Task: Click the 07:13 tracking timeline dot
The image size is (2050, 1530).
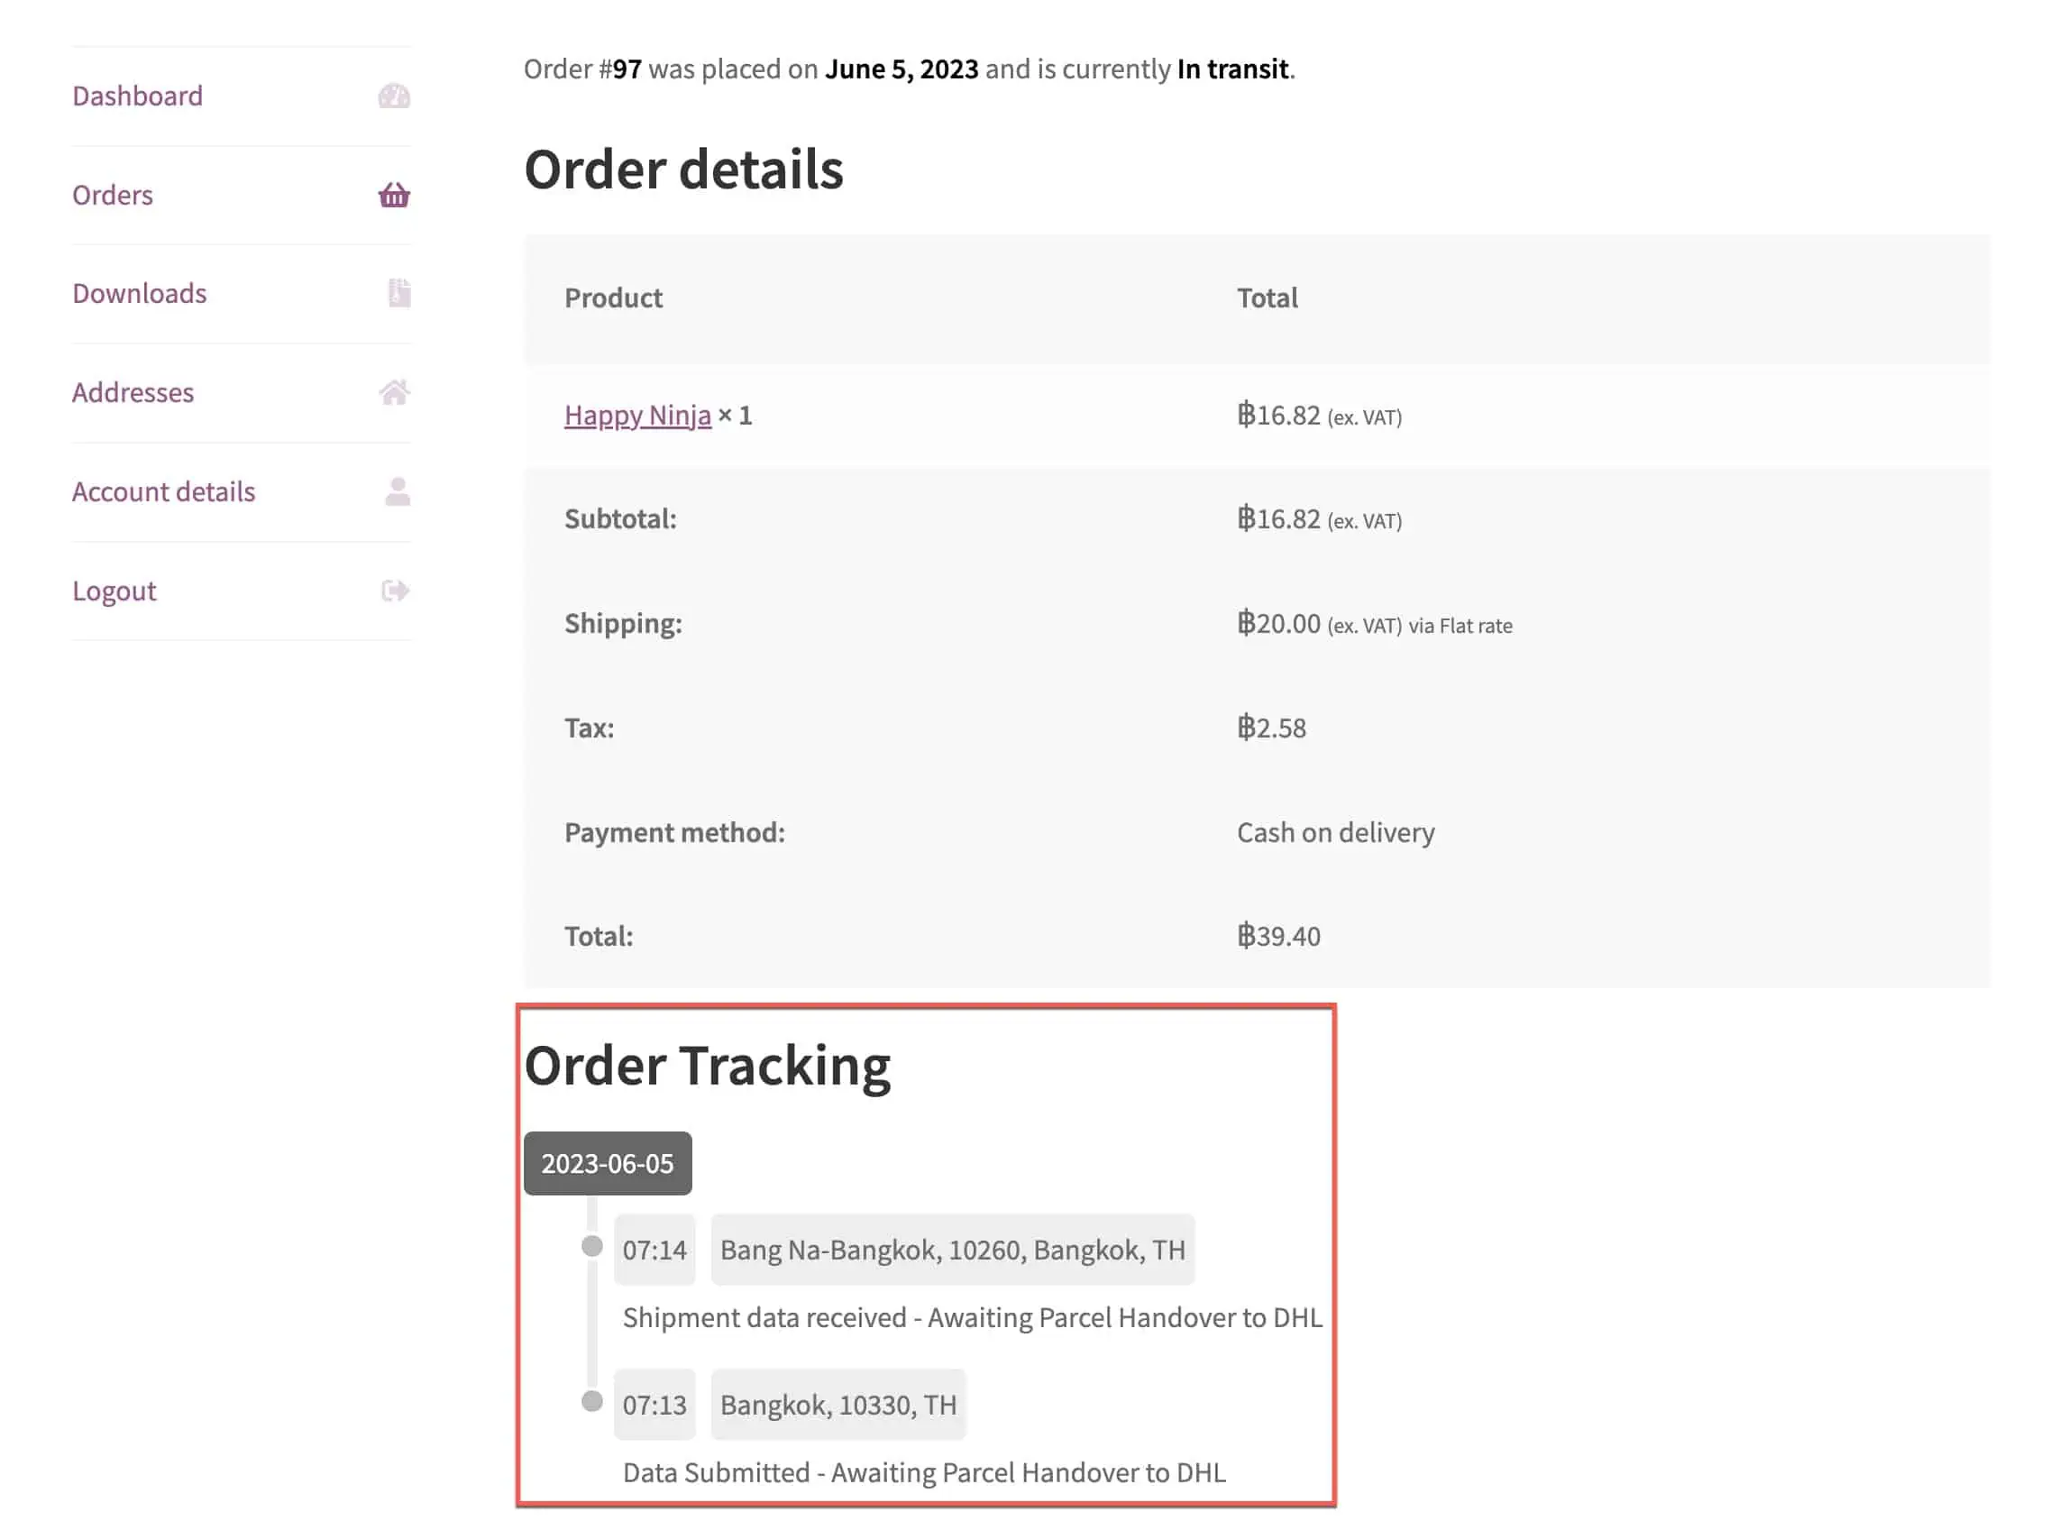Action: [591, 1401]
